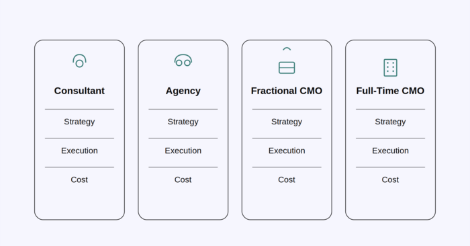Select the Consultant card heading

79,91
